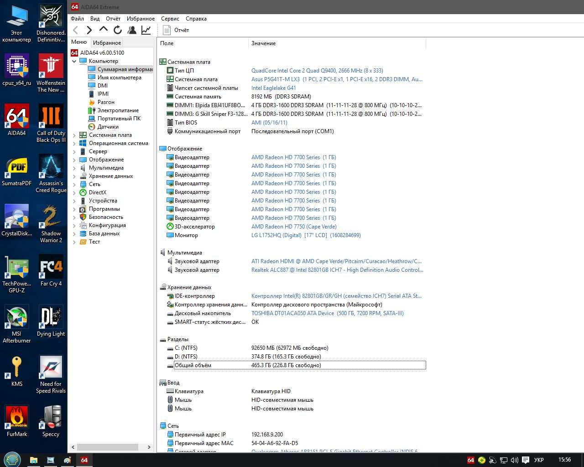Open the Вид menu

pyautogui.click(x=95, y=19)
